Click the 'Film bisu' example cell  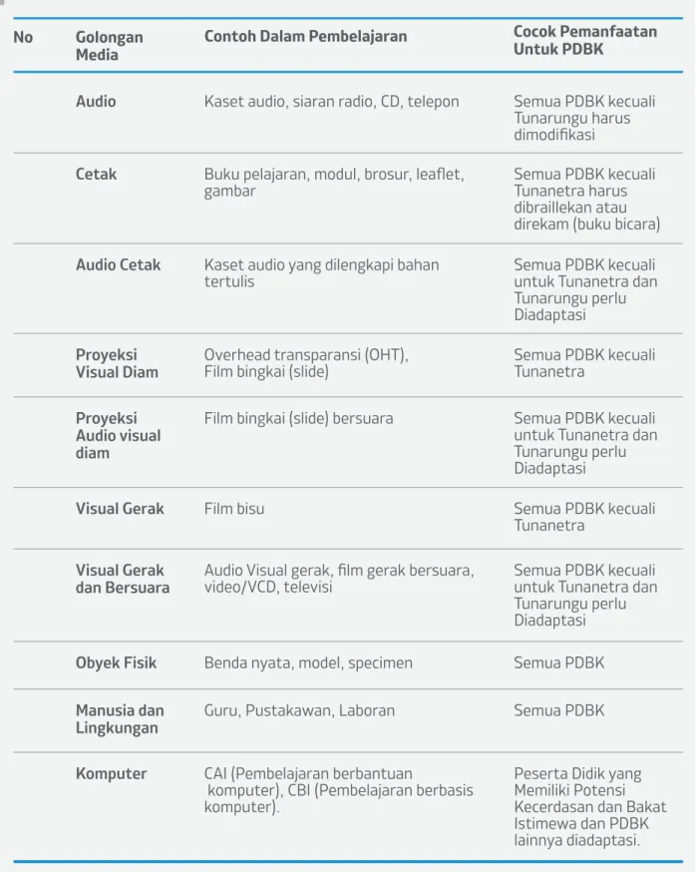pos(234,509)
